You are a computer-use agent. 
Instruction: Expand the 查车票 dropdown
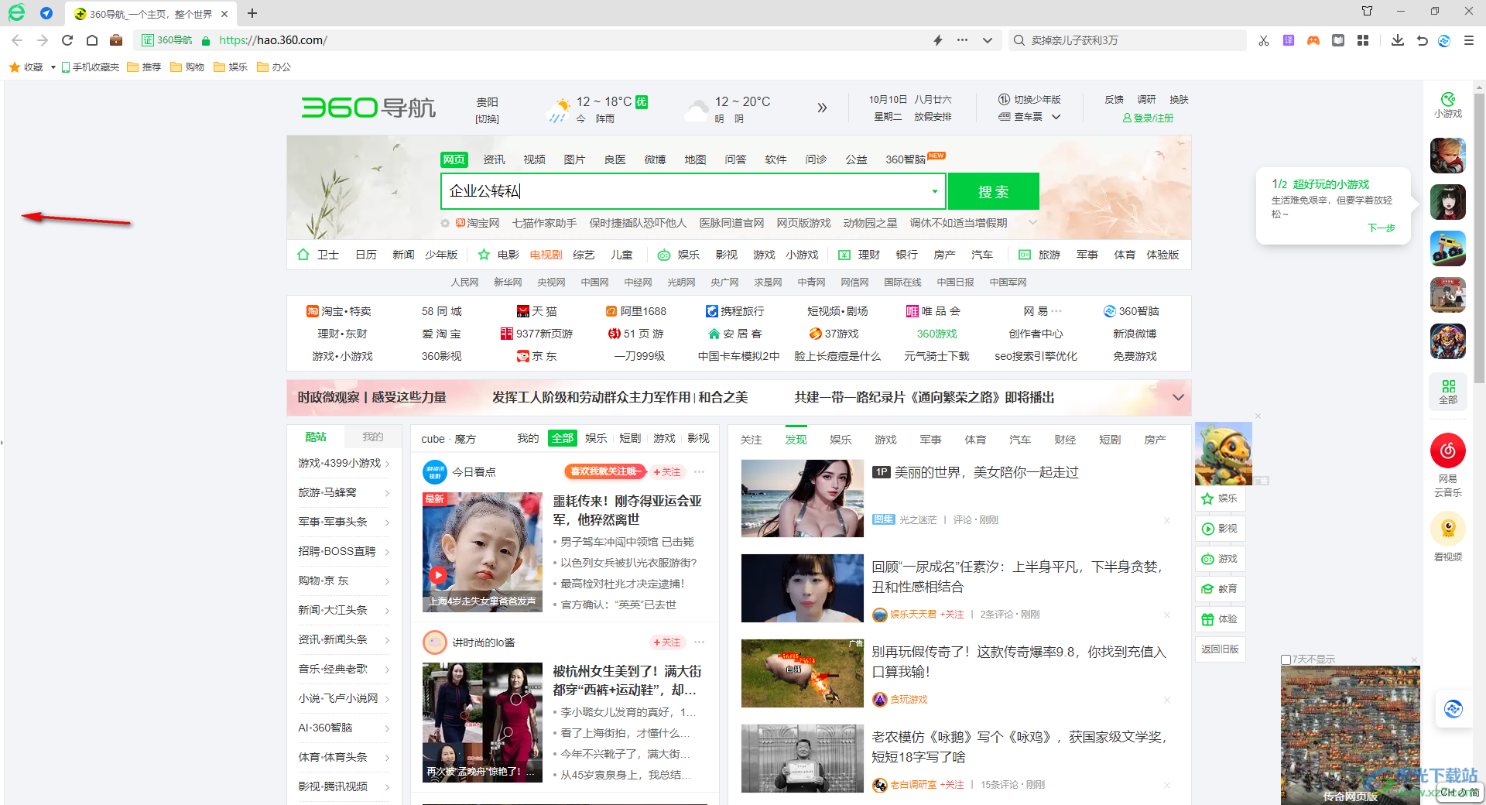(x=1056, y=117)
